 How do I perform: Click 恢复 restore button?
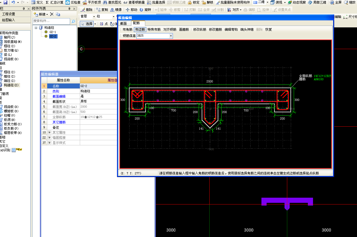point(268,29)
